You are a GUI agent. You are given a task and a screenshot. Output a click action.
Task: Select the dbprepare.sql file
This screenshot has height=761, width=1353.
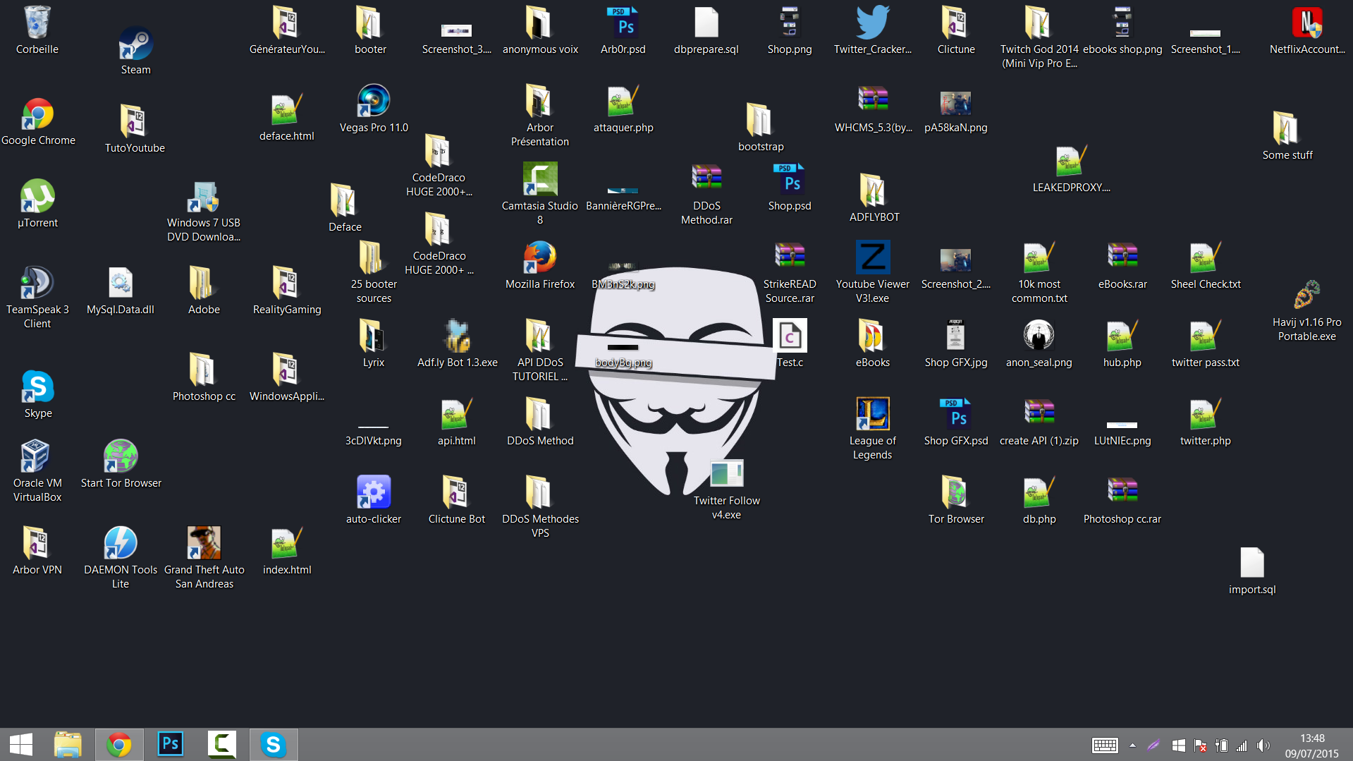(706, 30)
